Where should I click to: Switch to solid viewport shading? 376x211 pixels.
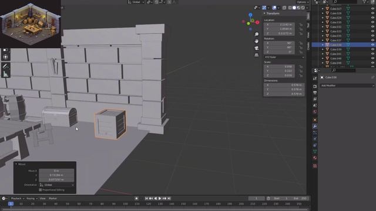coord(294,8)
